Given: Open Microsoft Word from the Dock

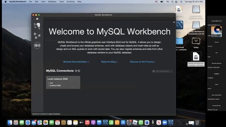Looking at the screenshot, I should click(x=147, y=122).
